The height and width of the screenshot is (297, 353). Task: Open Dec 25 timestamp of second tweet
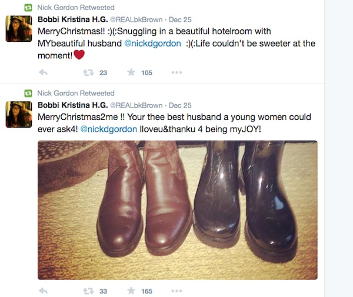point(180,105)
